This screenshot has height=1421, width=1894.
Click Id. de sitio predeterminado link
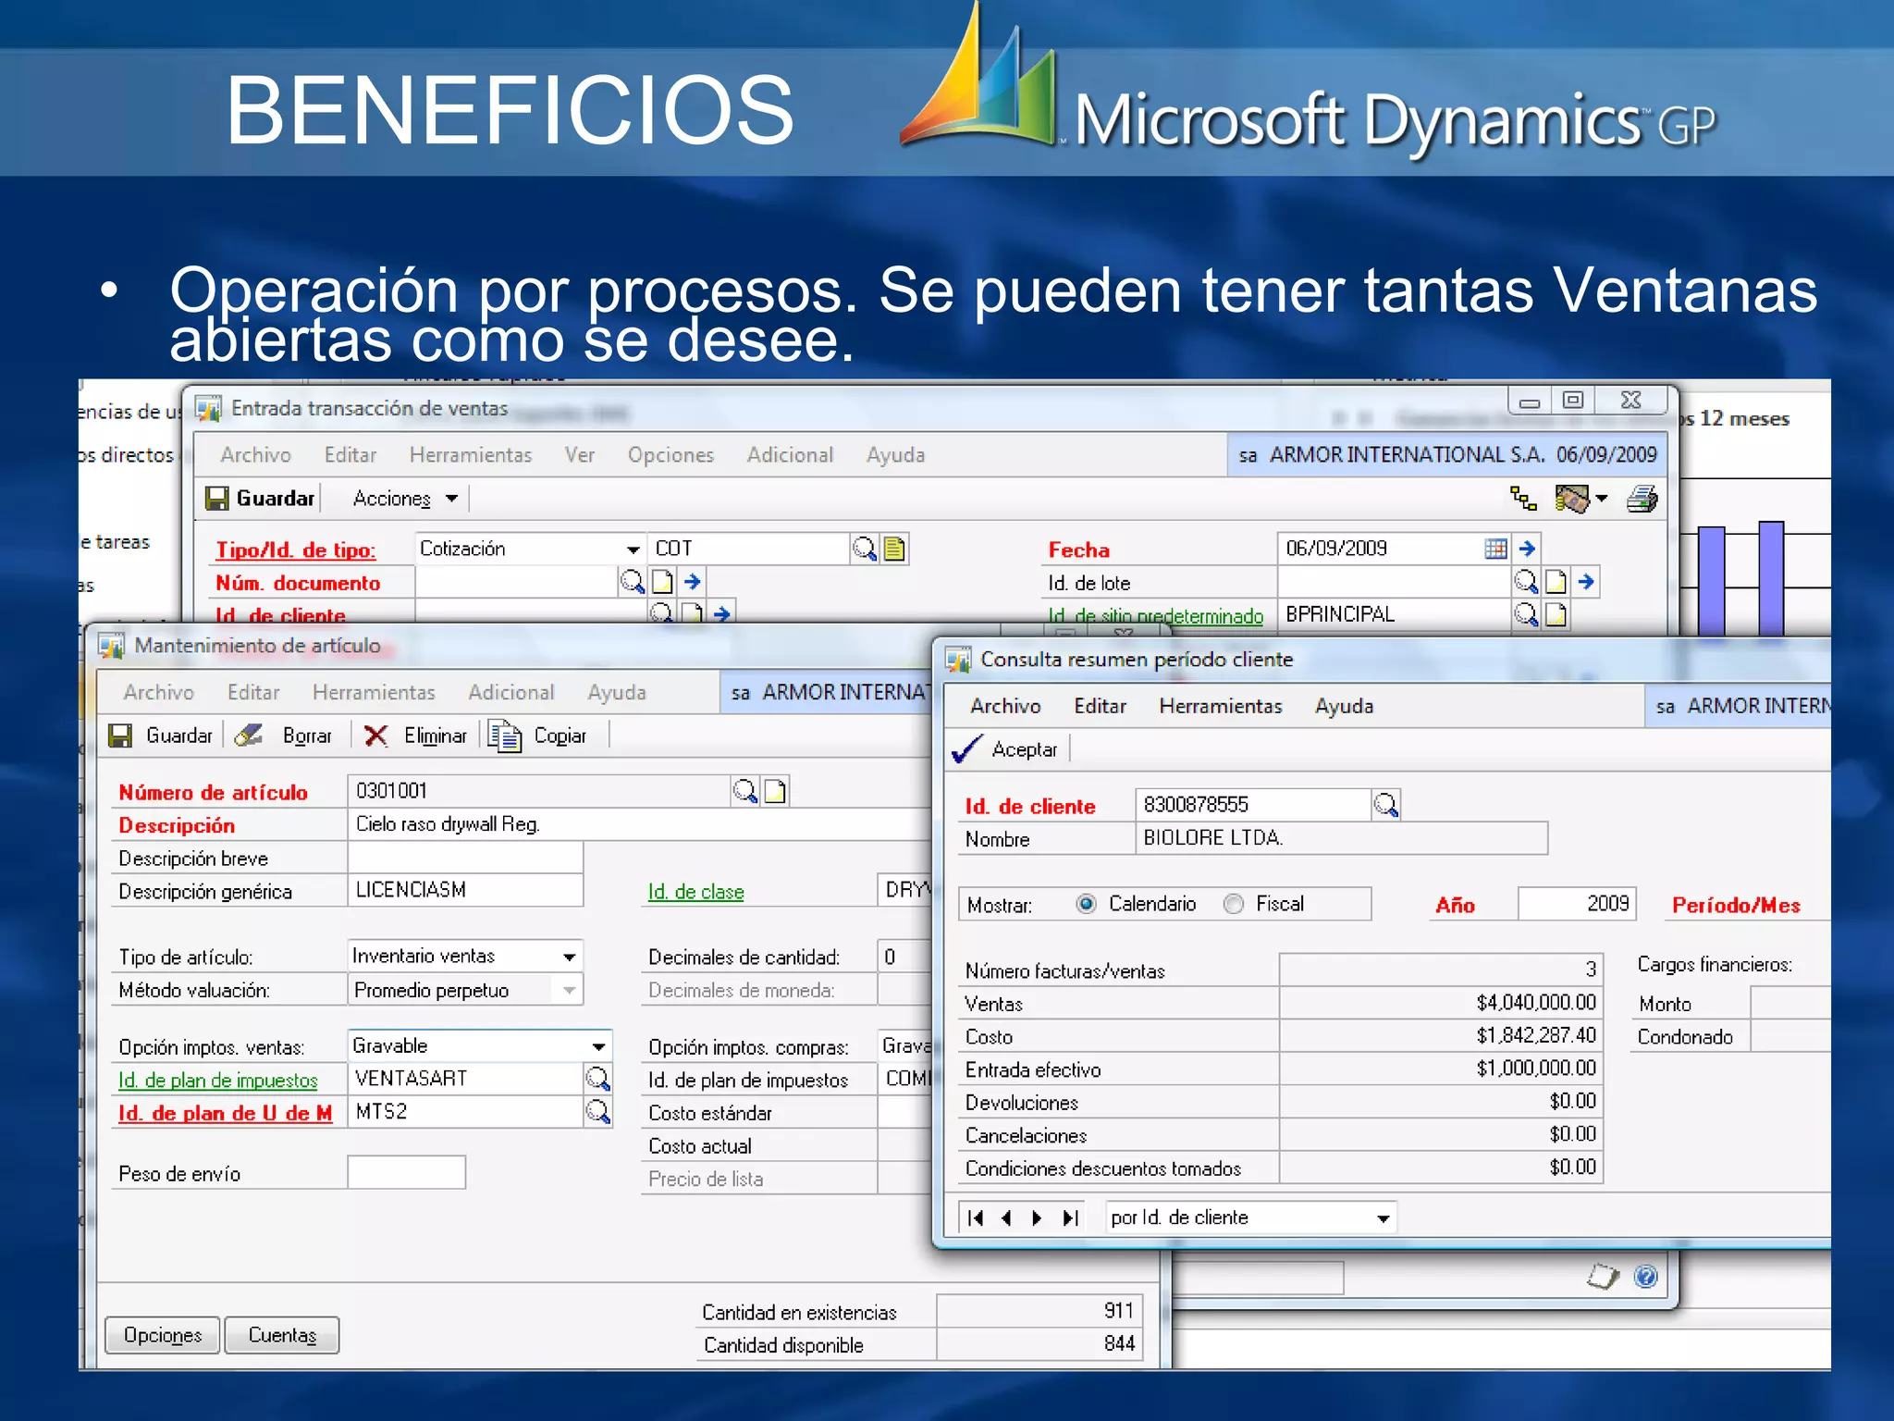1155,616
